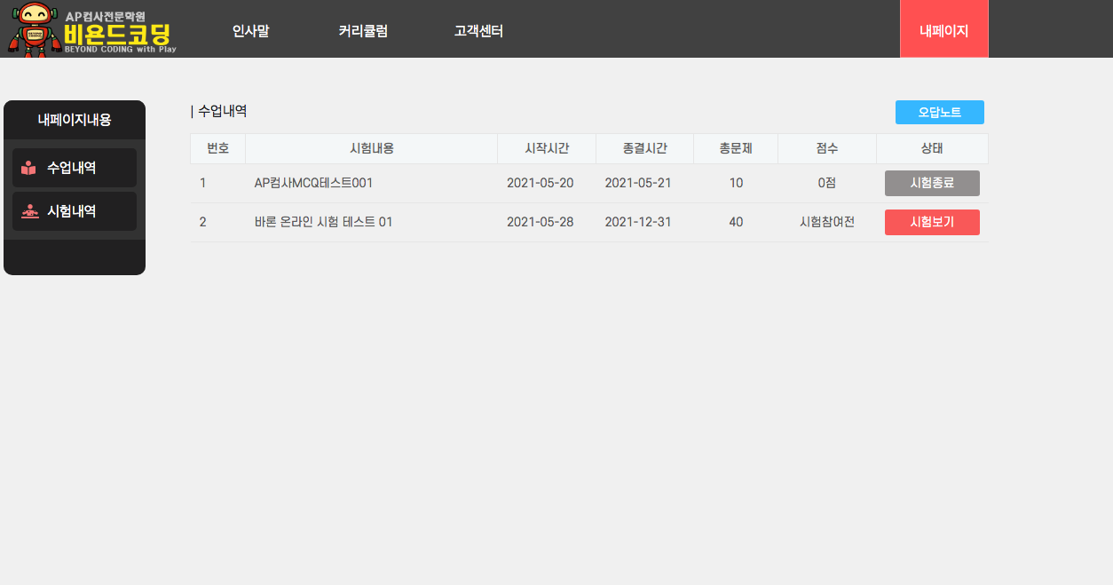Open the 커리큘럼 menu
This screenshot has width=1113, height=585.
coord(363,30)
